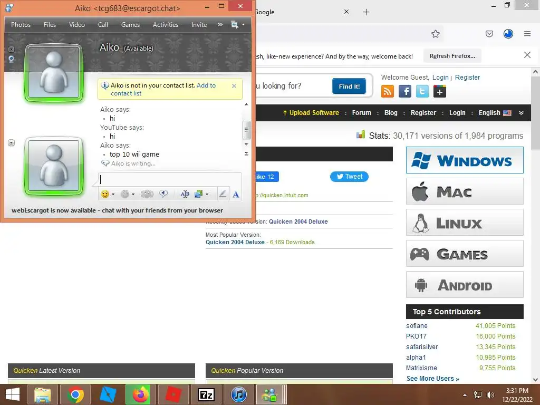
Task: Dismiss the Firefox refresh notification bar
Action: (527, 55)
